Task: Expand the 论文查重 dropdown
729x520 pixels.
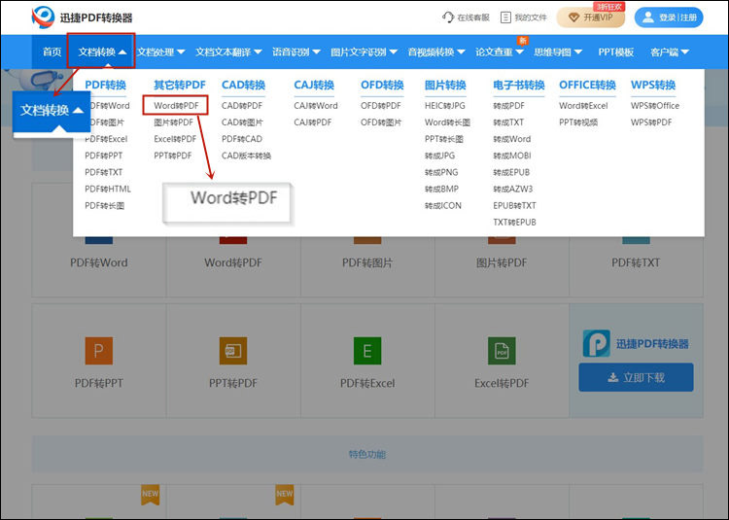Action: pyautogui.click(x=500, y=52)
